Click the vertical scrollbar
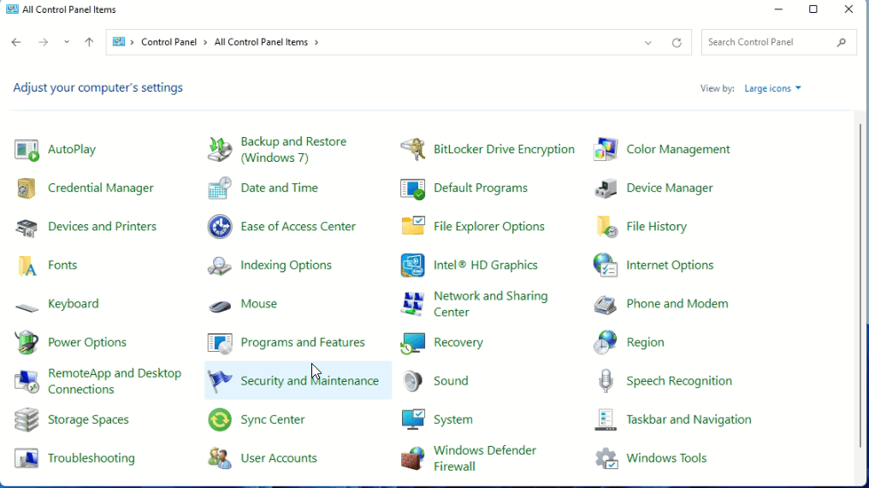 point(860,286)
